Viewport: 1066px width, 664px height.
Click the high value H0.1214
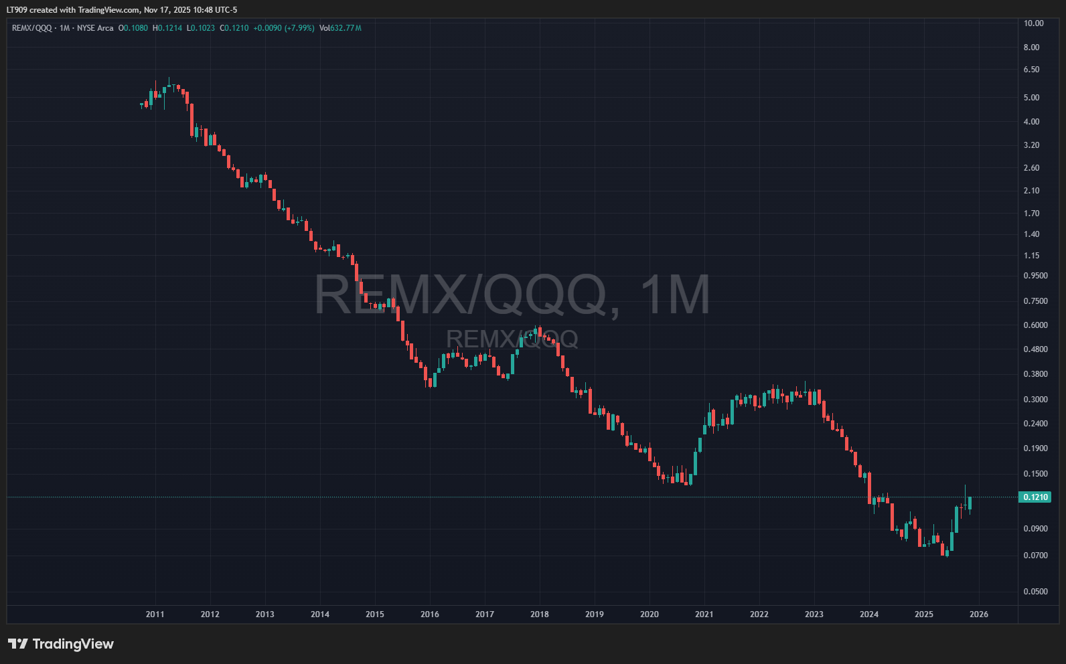pyautogui.click(x=167, y=28)
